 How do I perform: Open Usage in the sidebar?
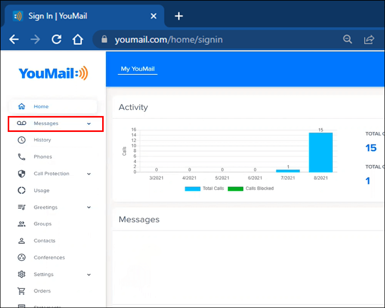(x=42, y=190)
